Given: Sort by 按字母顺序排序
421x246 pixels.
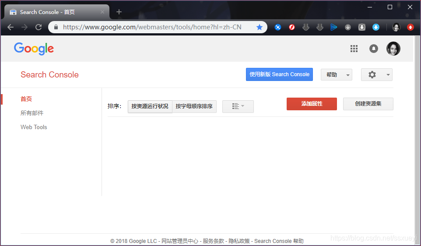Looking at the screenshot, I should (194, 106).
